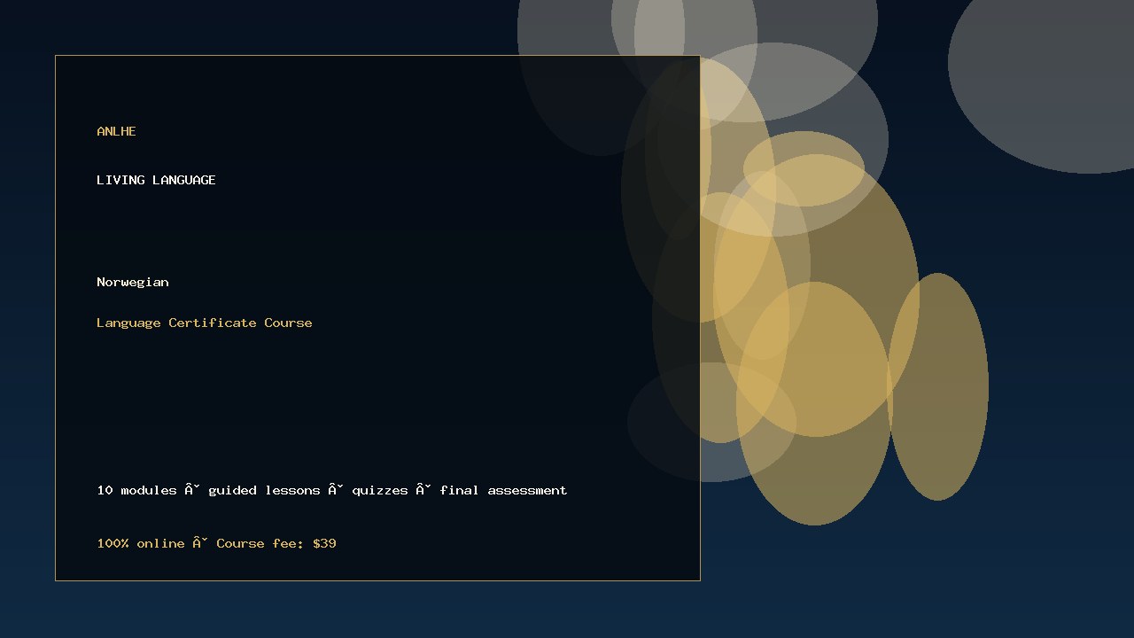Select the LIVING LANGUAGE heading
Screen dimensions: 1134x638
[x=156, y=180]
